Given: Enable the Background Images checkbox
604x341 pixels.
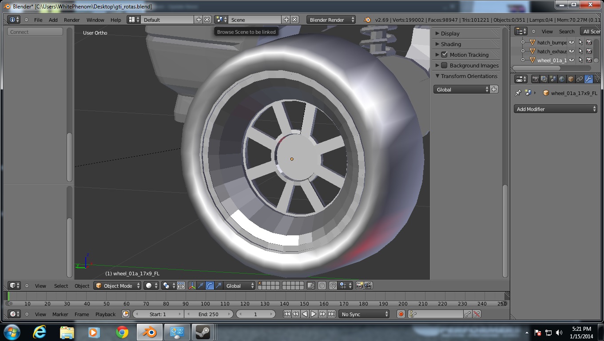Looking at the screenshot, I should click(444, 65).
